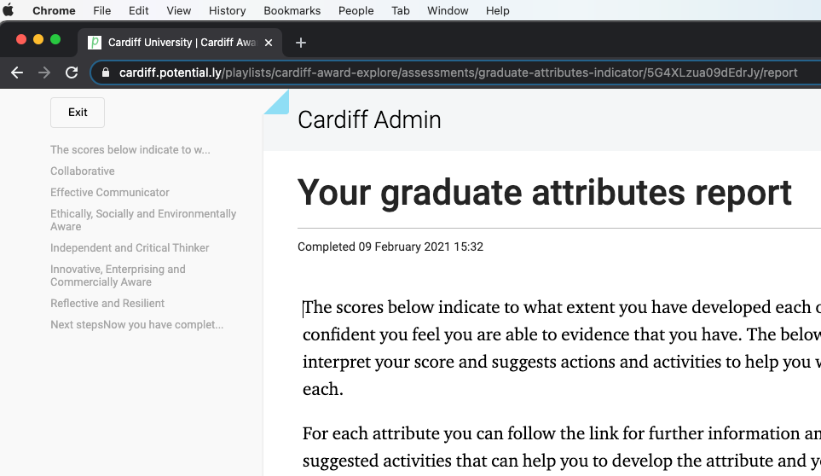Click the URL address bar
The height and width of the screenshot is (476, 821).
(459, 73)
